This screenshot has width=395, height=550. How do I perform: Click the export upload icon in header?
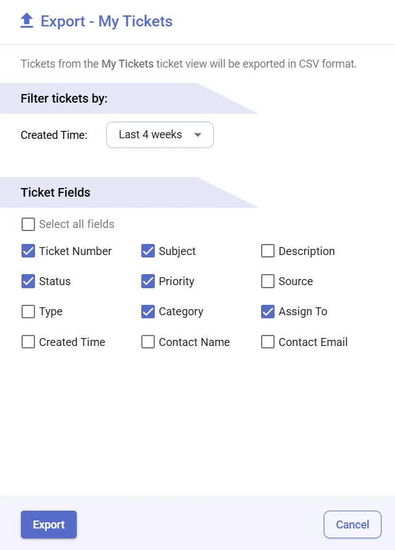click(26, 22)
